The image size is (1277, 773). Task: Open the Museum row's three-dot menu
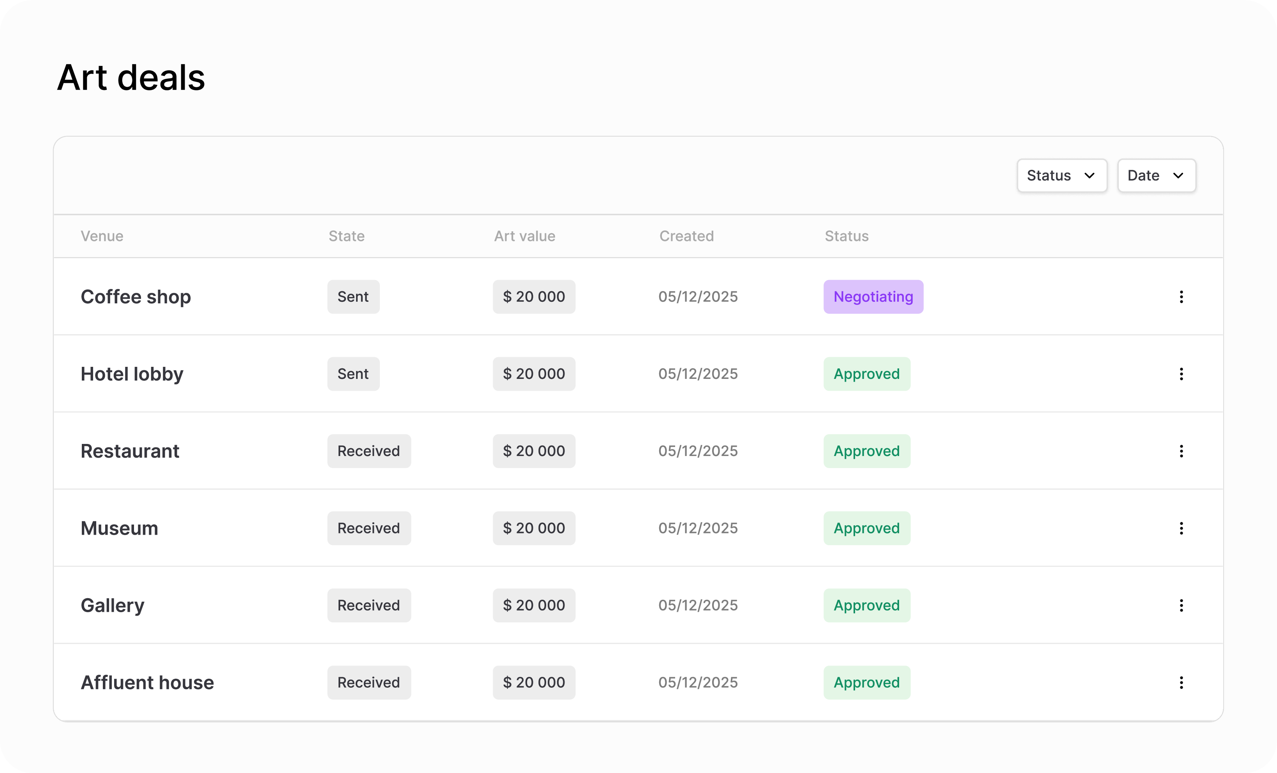[1181, 528]
